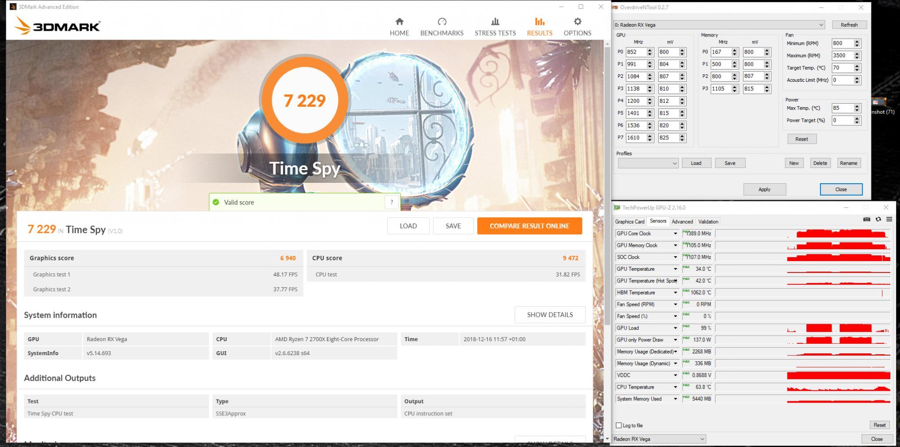Click the Maximum RPM field showing 3500
Image resolution: width=900 pixels, height=447 pixels.
(x=842, y=55)
